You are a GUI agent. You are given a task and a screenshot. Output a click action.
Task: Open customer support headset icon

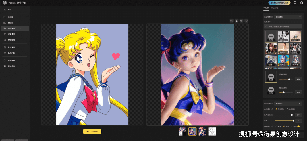302,3
